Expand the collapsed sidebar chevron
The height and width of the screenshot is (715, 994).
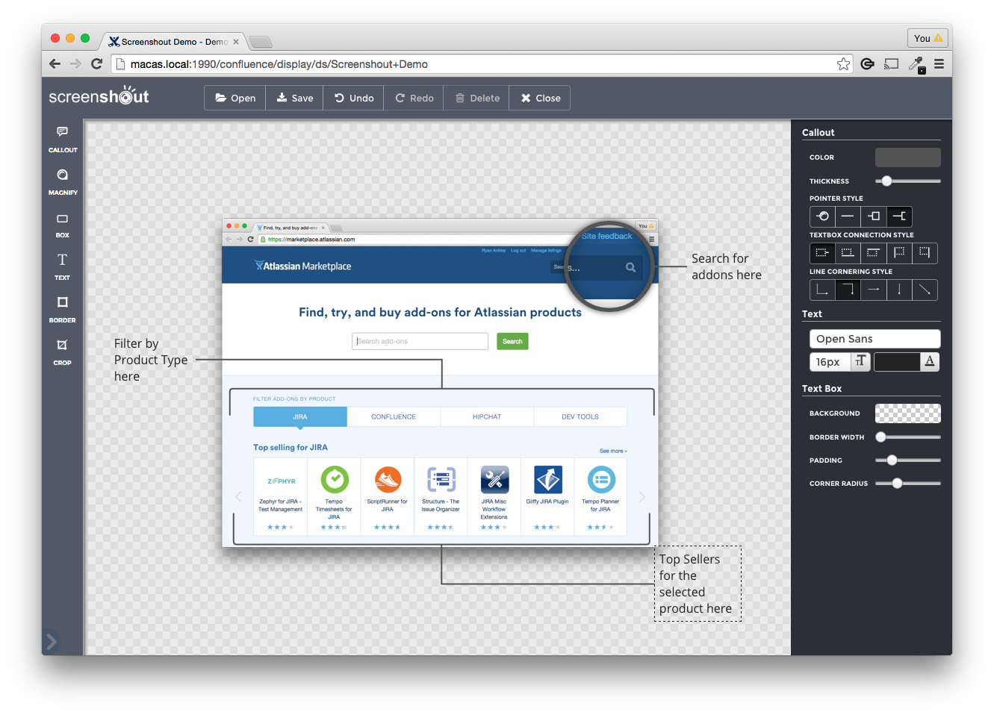[x=52, y=641]
